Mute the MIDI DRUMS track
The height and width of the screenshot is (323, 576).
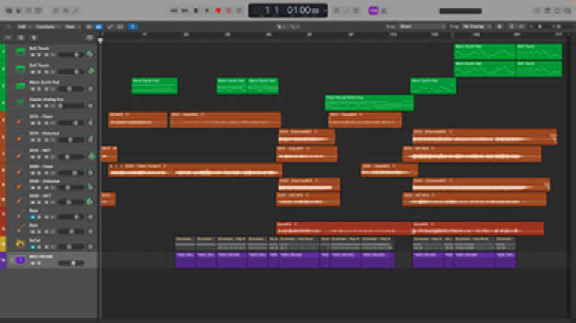click(x=32, y=264)
